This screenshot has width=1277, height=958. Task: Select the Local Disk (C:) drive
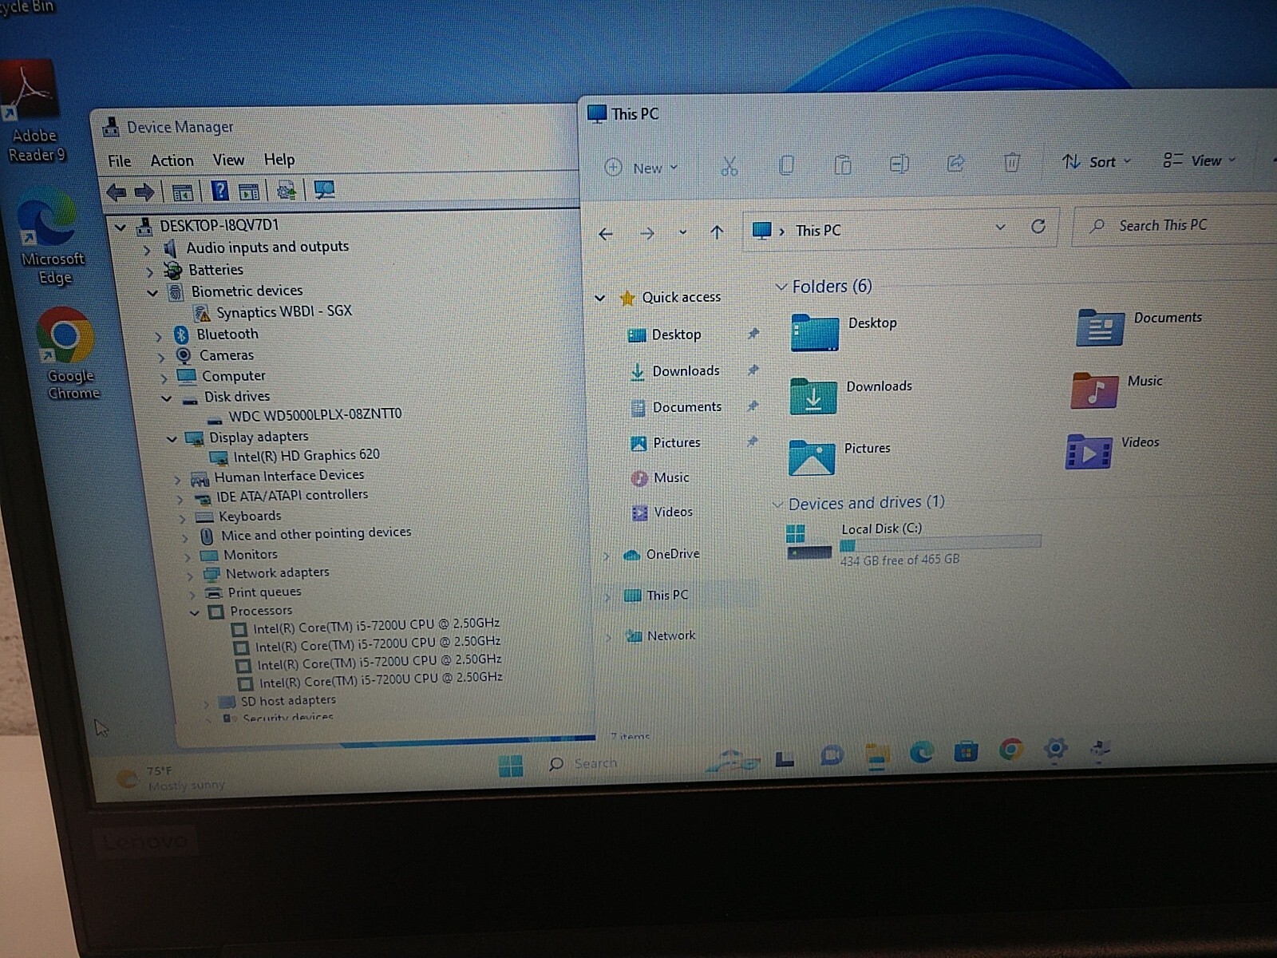point(914,543)
